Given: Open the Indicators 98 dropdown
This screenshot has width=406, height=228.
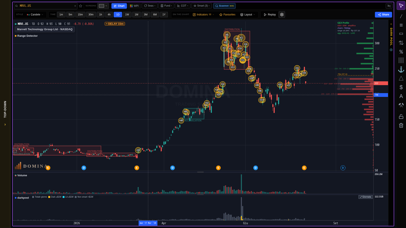Looking at the screenshot, I should point(203,15).
